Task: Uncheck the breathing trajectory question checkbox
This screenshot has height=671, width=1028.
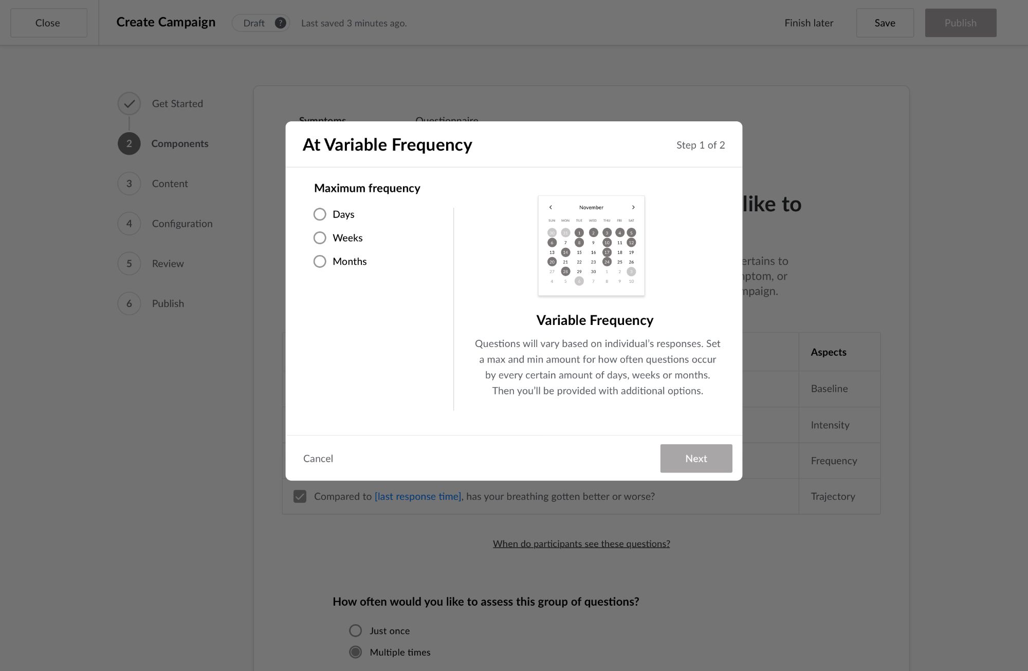Action: 300,496
